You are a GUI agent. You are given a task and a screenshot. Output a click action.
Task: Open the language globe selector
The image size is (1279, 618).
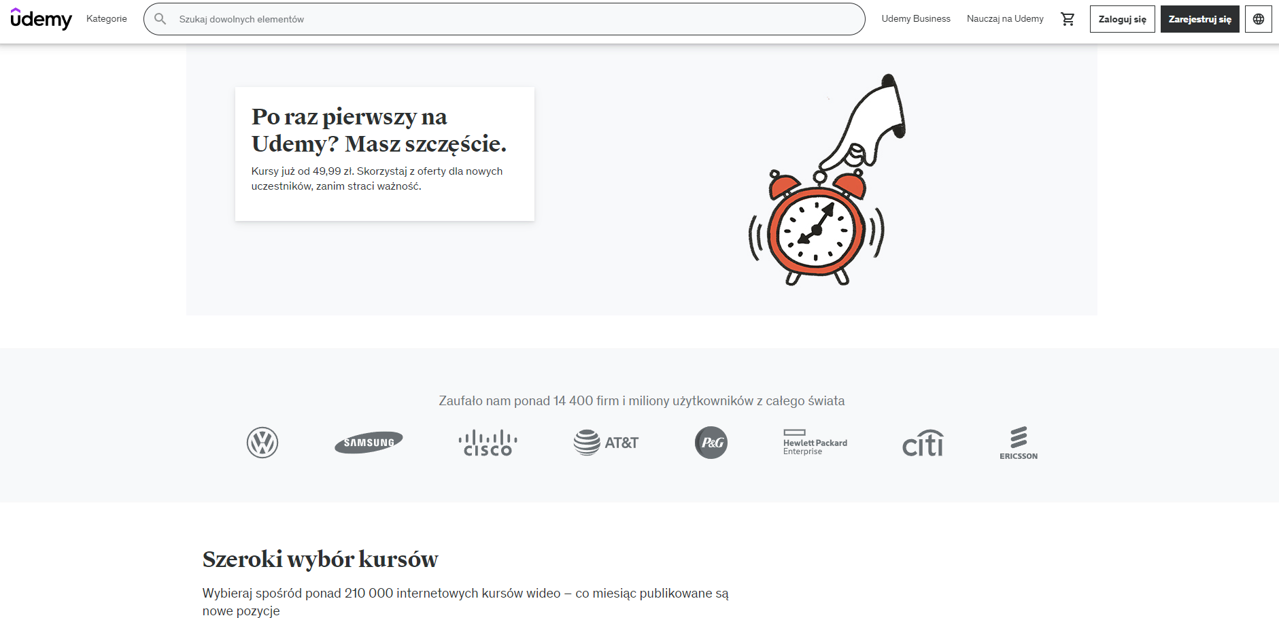[x=1259, y=19]
